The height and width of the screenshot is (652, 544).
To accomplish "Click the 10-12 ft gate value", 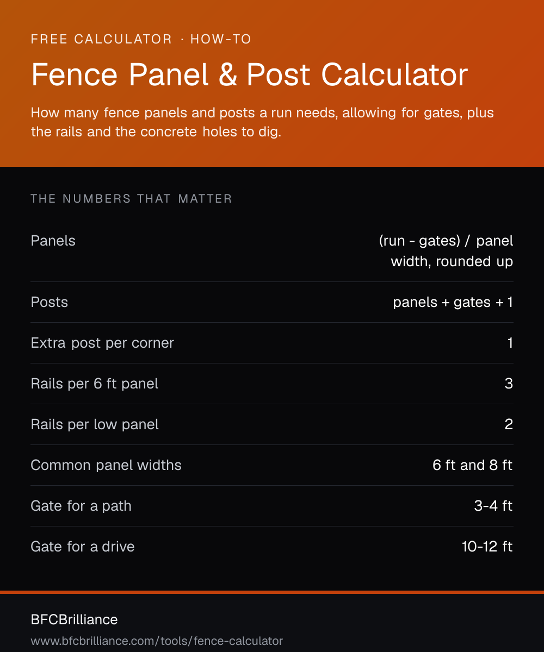I will 487,547.
